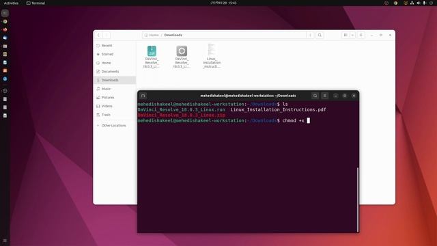Click DaVinci_Resolve_18.0.3_Linux.run text in Terminal

point(181,109)
